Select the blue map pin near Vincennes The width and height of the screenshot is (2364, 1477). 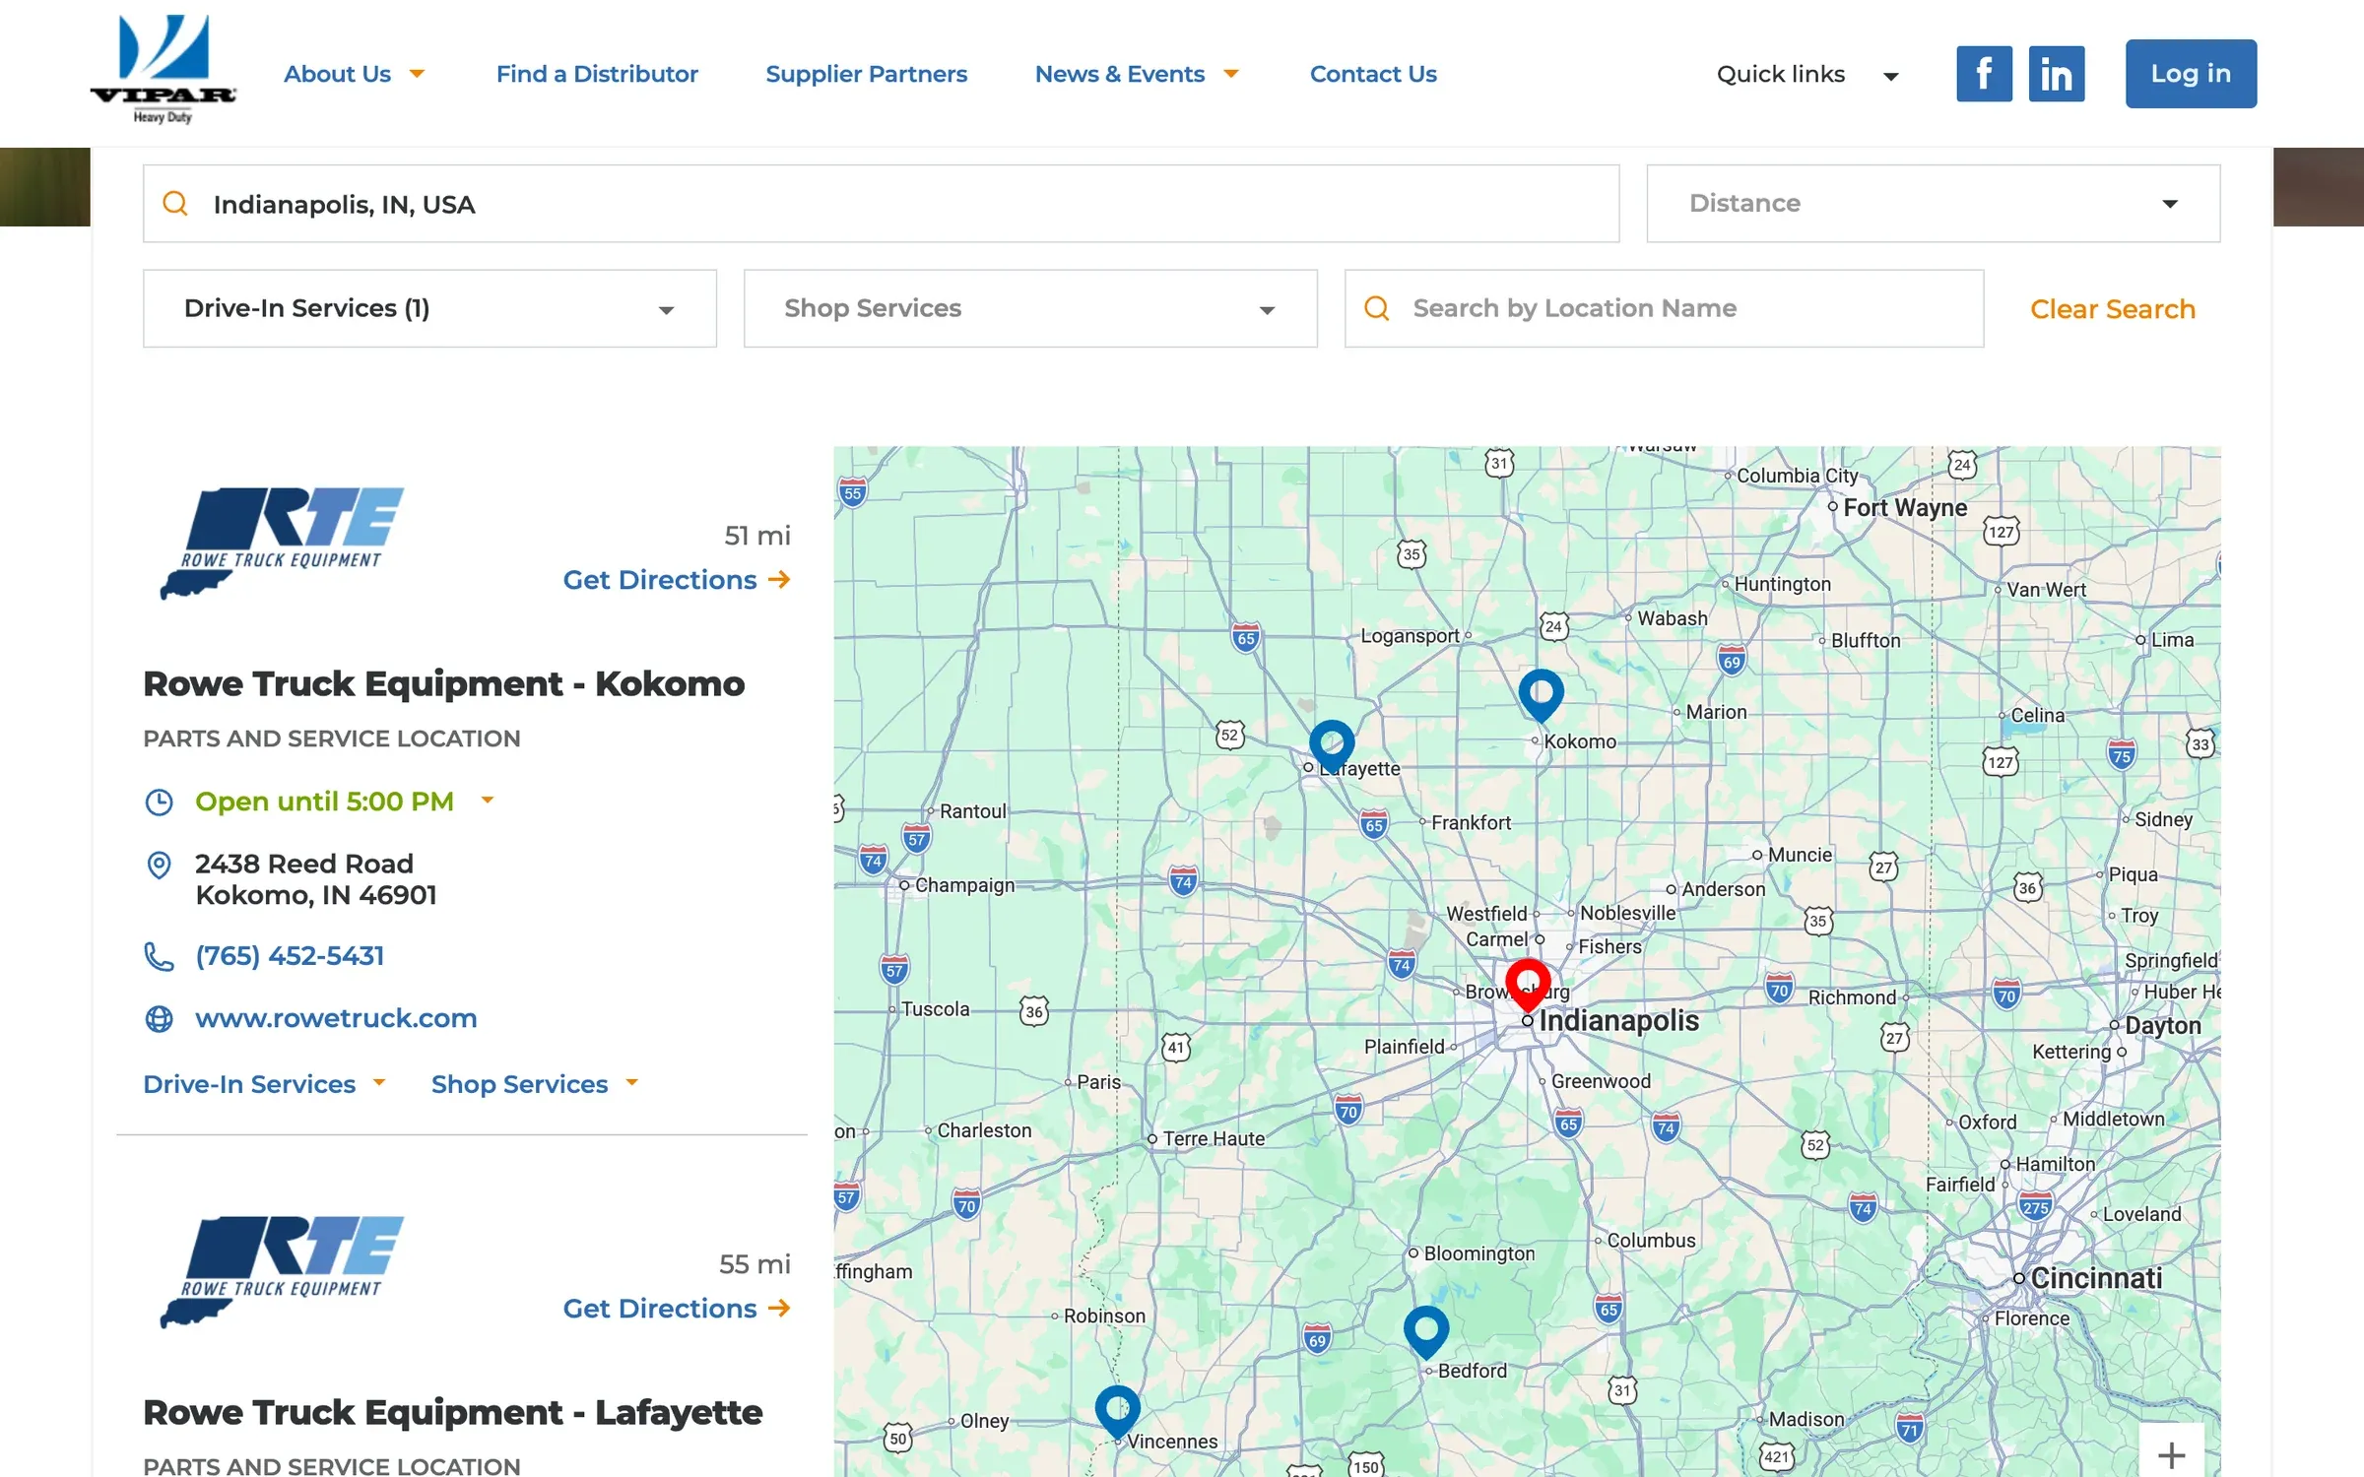click(x=1118, y=1412)
